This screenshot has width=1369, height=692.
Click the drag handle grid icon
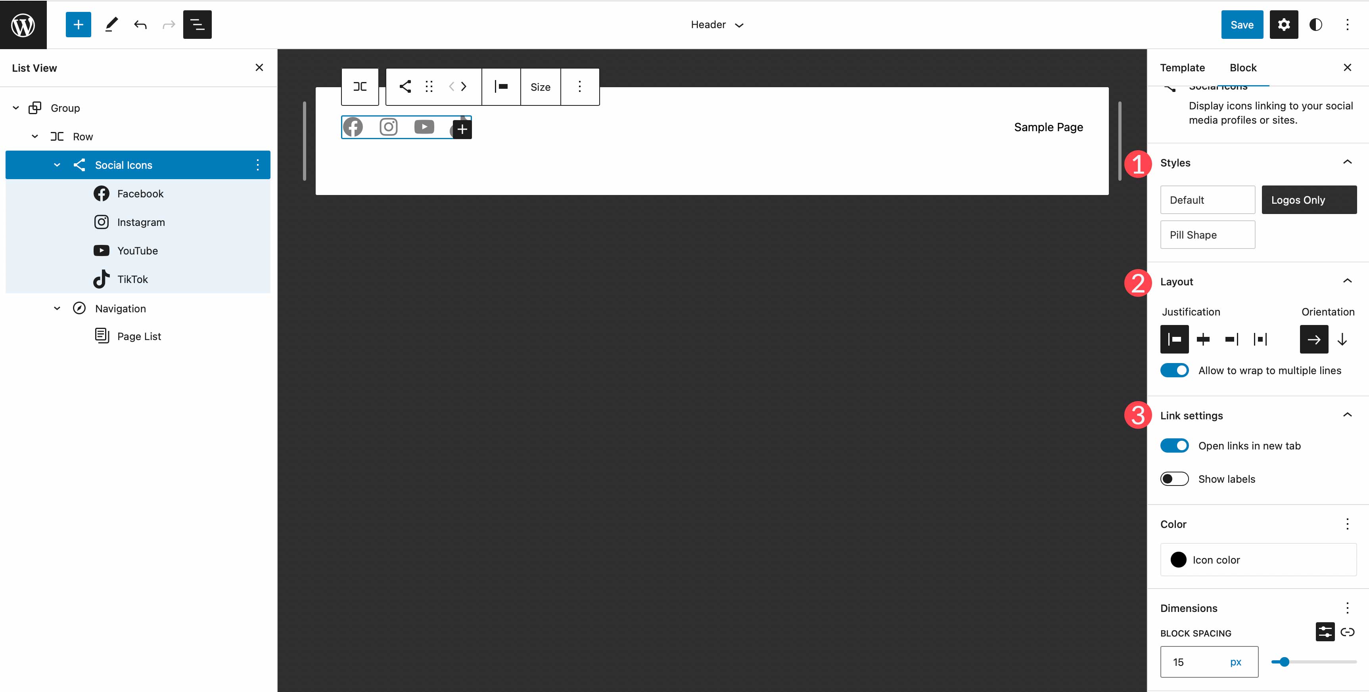pos(429,86)
